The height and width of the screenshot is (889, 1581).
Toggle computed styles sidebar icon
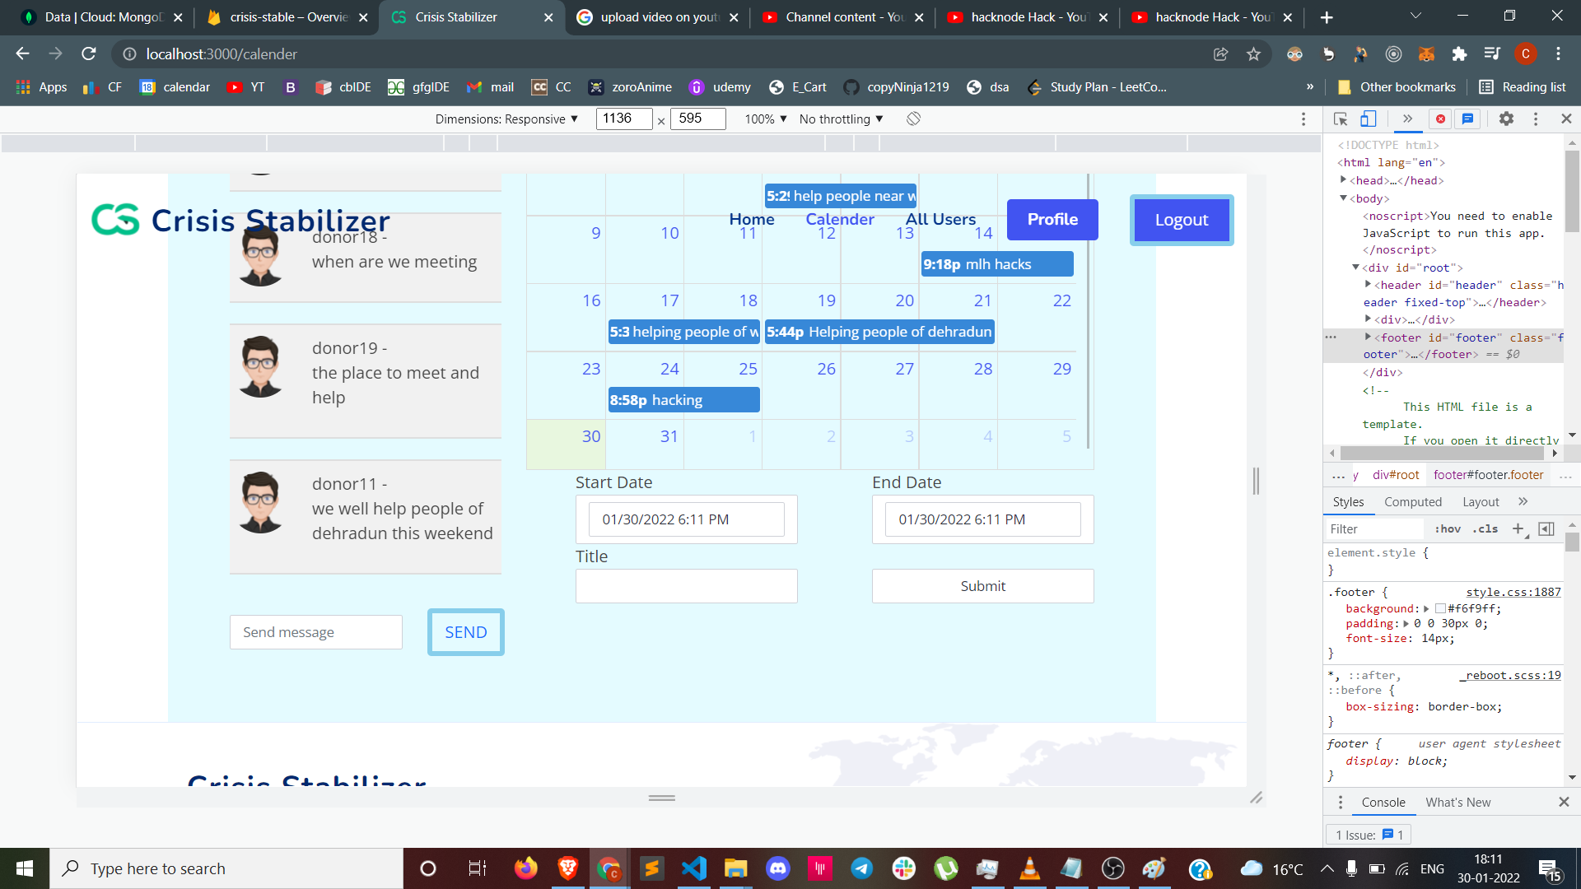tap(1546, 529)
